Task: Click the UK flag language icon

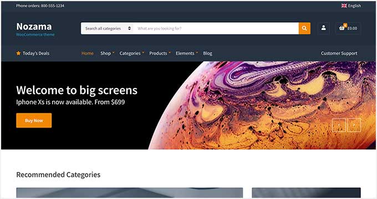Action: coord(344,6)
